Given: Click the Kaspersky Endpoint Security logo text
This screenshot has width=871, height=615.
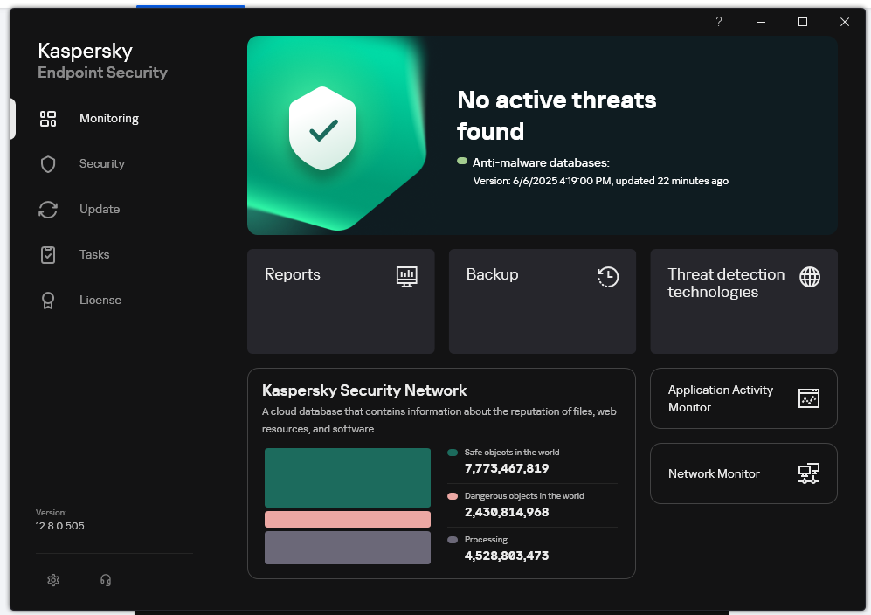Looking at the screenshot, I should click(x=102, y=60).
